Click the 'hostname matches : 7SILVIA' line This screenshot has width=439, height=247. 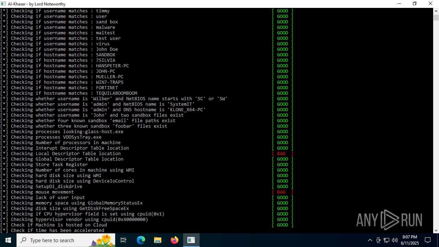[x=58, y=60]
